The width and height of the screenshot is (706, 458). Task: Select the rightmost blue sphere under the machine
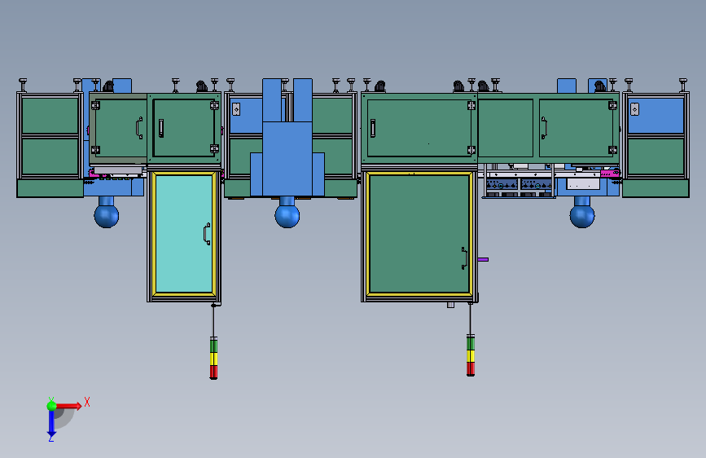point(582,215)
